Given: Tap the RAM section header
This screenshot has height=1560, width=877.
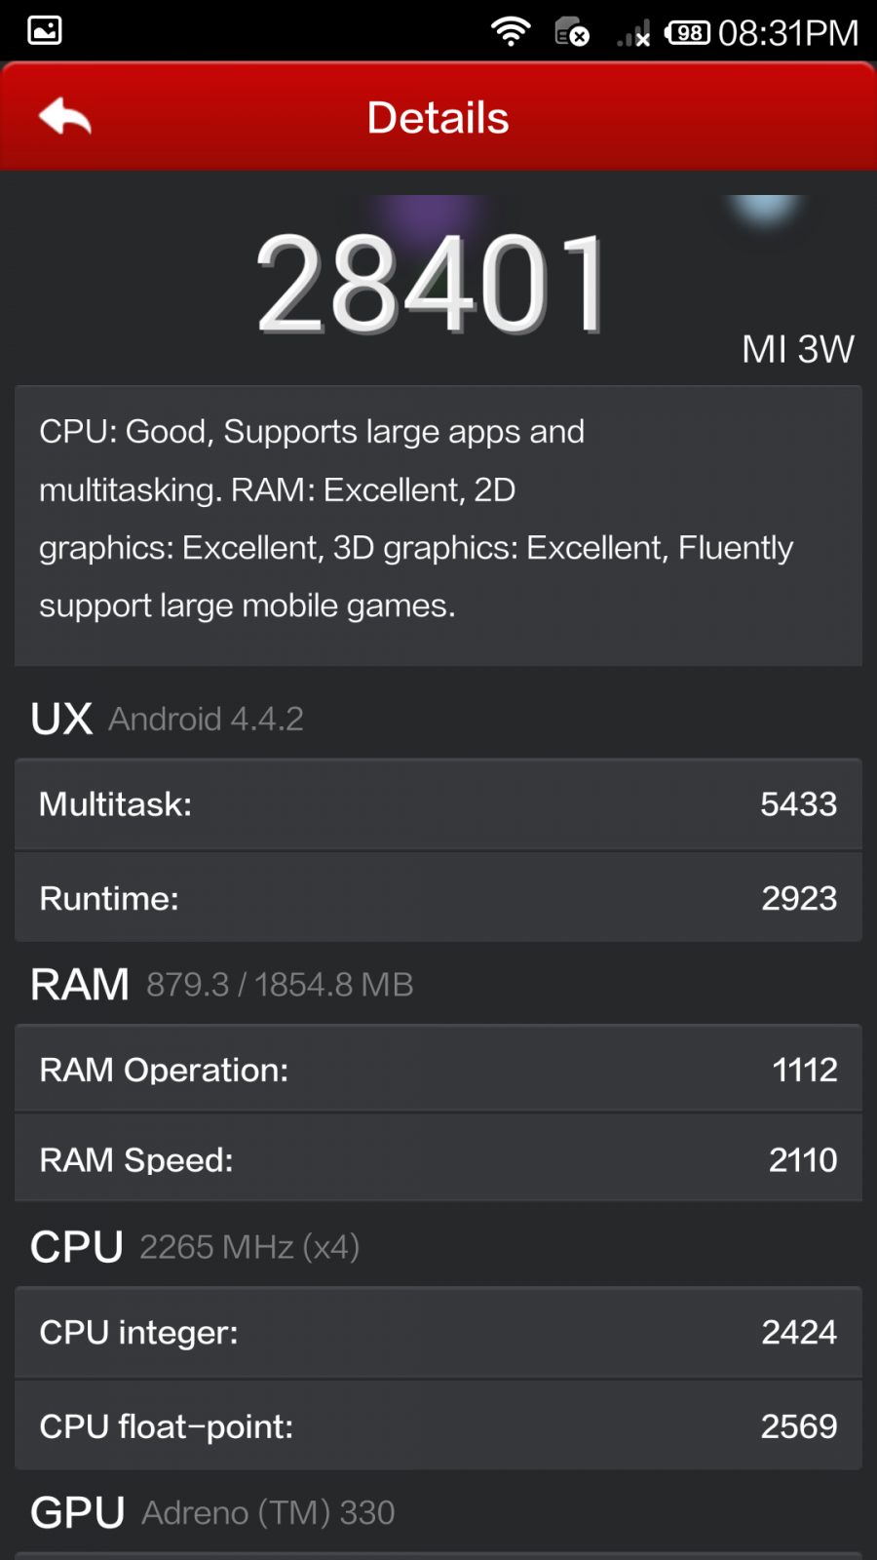Looking at the screenshot, I should 222,985.
